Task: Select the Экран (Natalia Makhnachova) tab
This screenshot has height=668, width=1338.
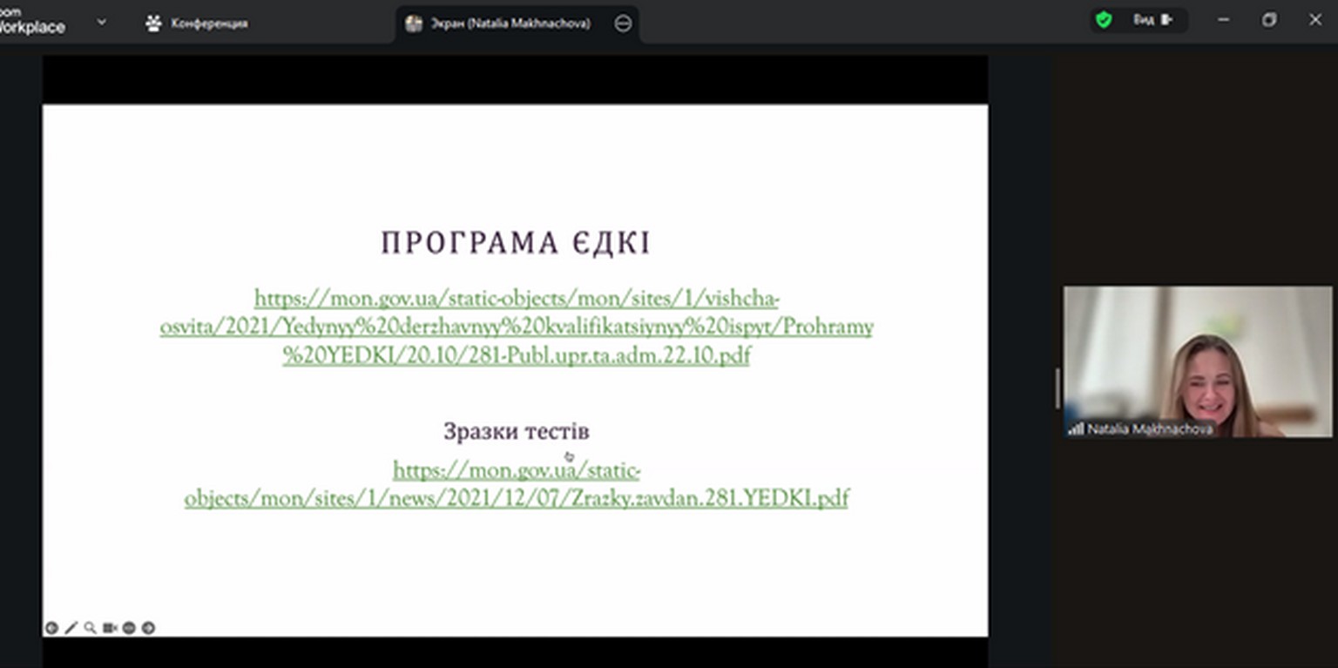Action: 510,24
